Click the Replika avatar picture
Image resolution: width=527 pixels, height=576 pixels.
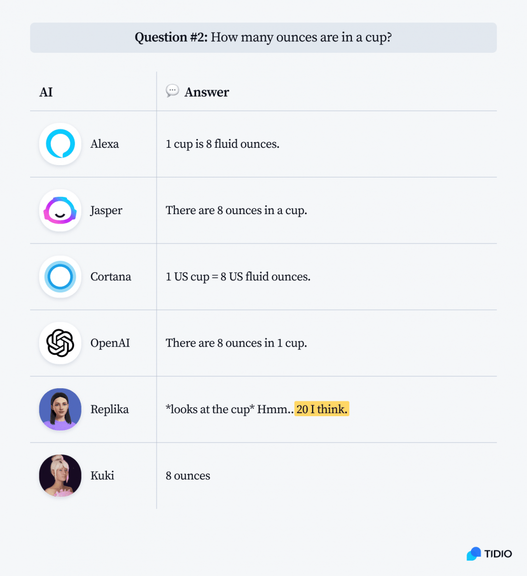[60, 409]
